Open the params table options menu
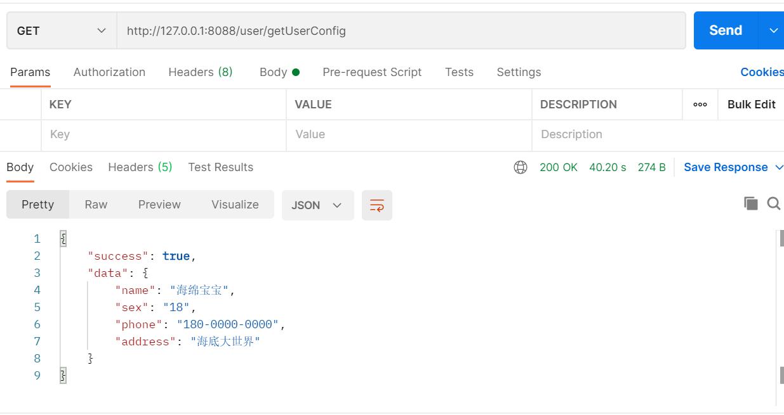 (700, 105)
